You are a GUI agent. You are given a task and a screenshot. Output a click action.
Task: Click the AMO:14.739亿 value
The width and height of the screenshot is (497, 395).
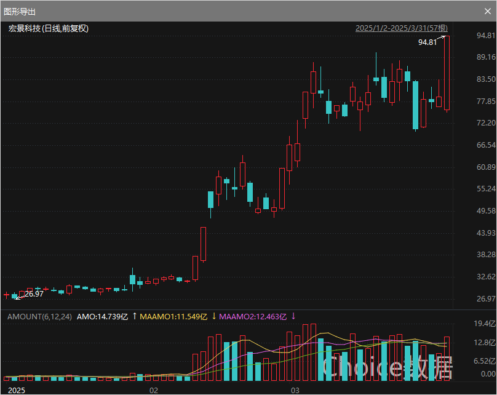102,316
